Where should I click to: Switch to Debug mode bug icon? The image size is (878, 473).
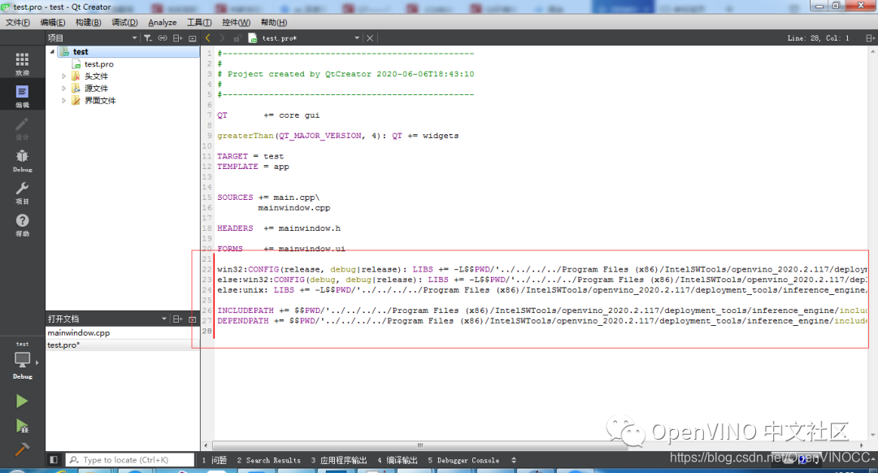tap(23, 160)
